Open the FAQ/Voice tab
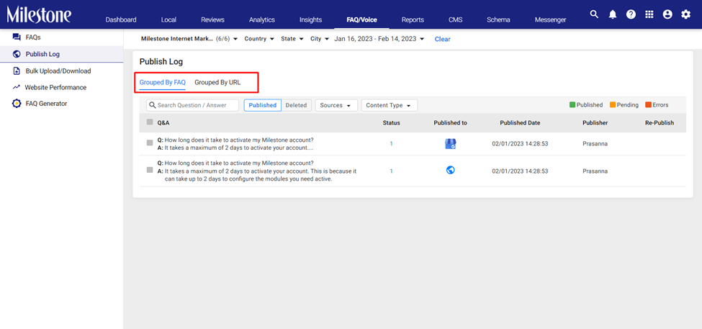Screen dimensions: 702x329 pyautogui.click(x=361, y=19)
